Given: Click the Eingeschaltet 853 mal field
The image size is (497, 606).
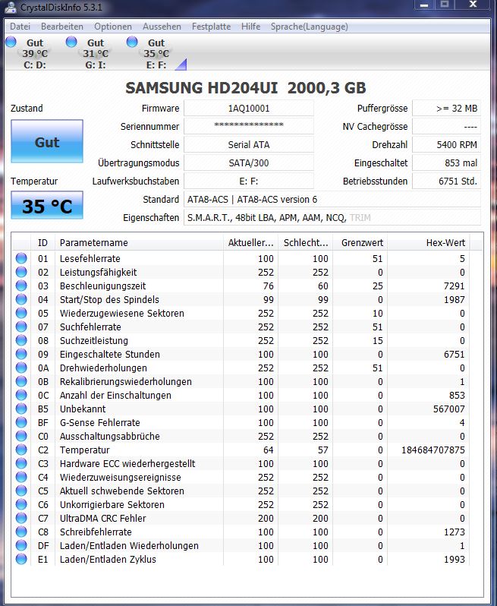Looking at the screenshot, I should (447, 163).
